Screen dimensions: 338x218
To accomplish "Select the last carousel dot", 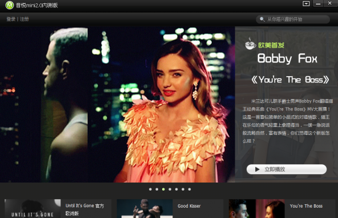I will [x=190, y=189].
